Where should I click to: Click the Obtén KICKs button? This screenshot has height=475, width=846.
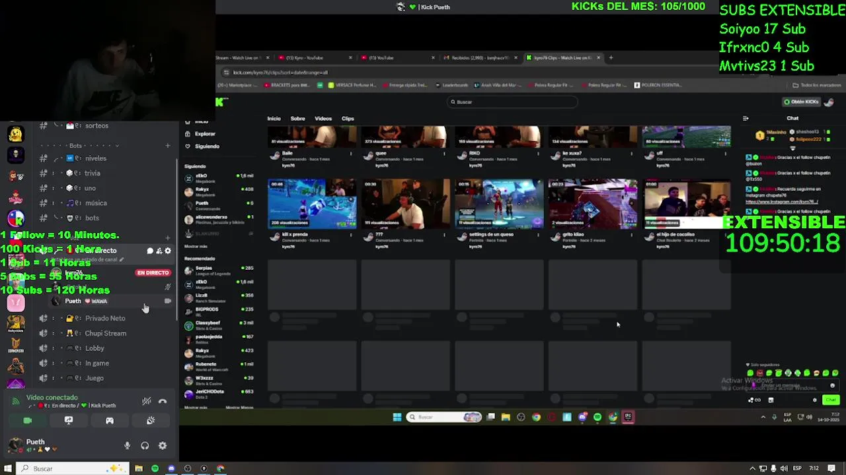(x=801, y=102)
